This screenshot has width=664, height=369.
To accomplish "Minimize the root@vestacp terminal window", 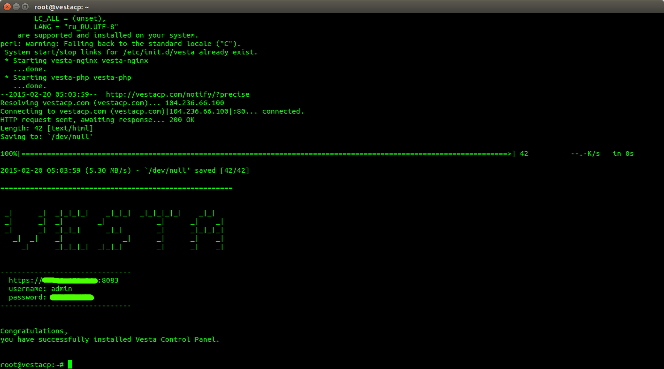I will point(16,7).
